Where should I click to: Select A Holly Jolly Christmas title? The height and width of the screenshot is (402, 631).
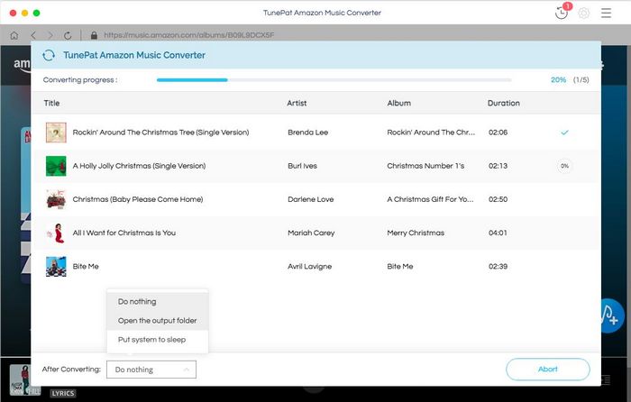(x=139, y=166)
